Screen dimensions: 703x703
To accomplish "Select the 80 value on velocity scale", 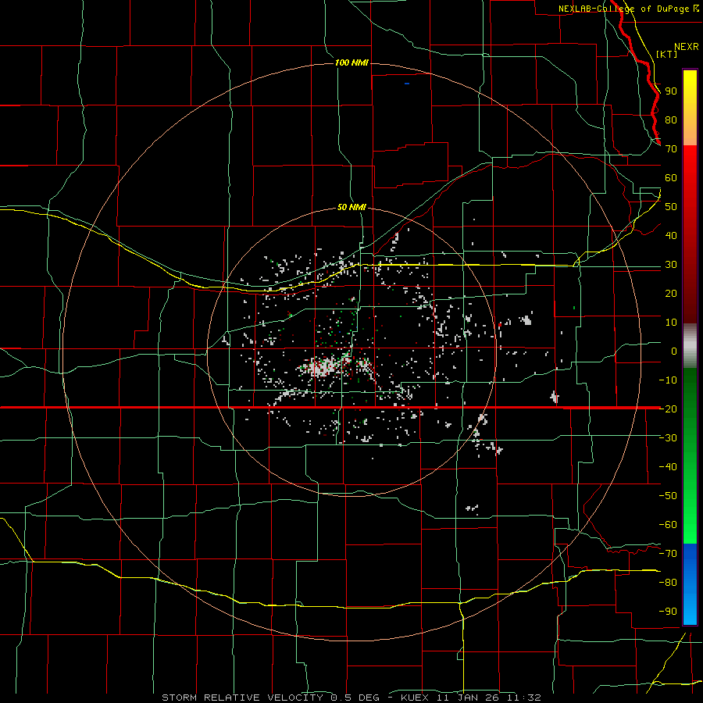I will point(671,120).
